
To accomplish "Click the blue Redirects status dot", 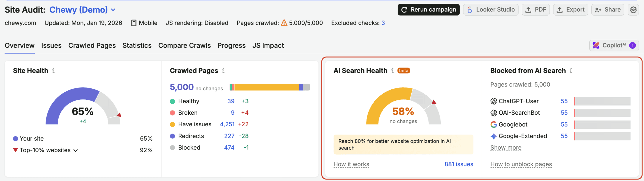I will pyautogui.click(x=172, y=136).
